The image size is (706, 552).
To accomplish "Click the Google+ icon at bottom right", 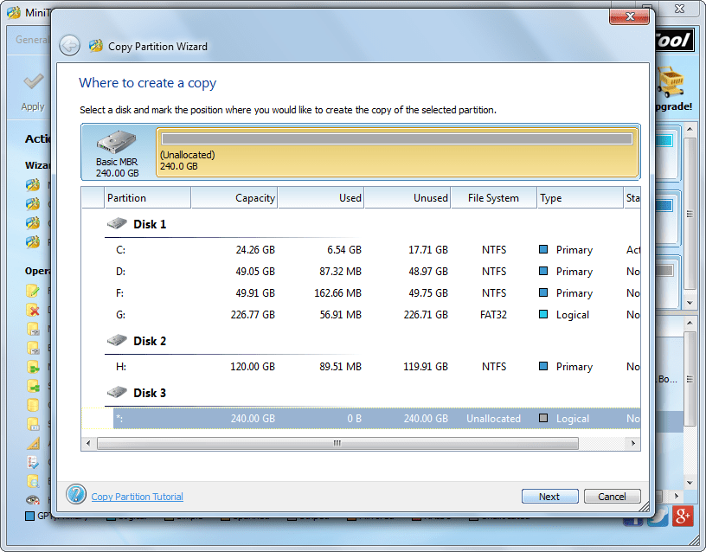I will pyautogui.click(x=682, y=517).
